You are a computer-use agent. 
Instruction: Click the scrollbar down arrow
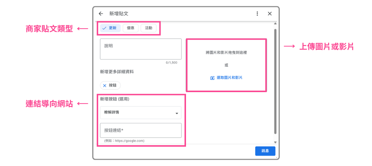point(275,142)
